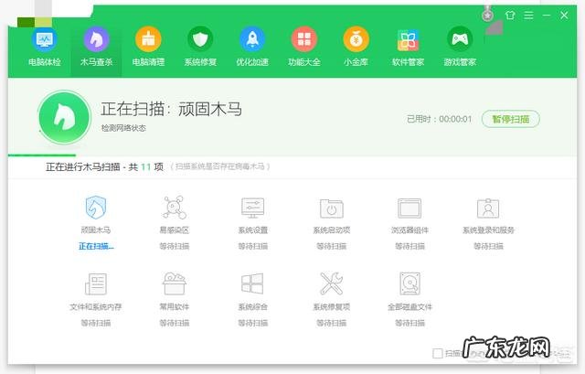Select the 浏览器组件 window icon
Screen dimensions: 585x374
point(409,208)
